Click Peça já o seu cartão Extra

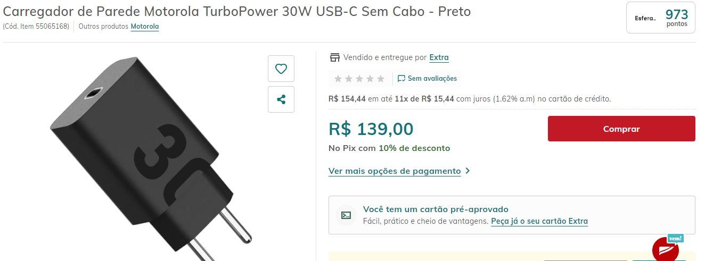(x=539, y=221)
